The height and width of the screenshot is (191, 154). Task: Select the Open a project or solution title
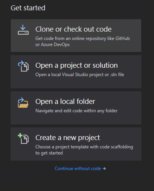point(77,65)
